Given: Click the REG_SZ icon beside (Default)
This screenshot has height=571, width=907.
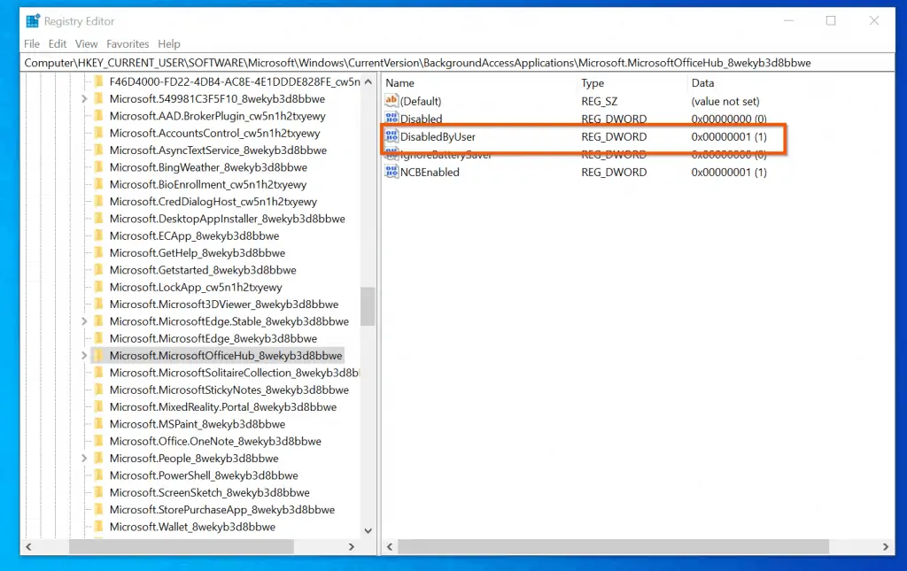Looking at the screenshot, I should pyautogui.click(x=390, y=101).
